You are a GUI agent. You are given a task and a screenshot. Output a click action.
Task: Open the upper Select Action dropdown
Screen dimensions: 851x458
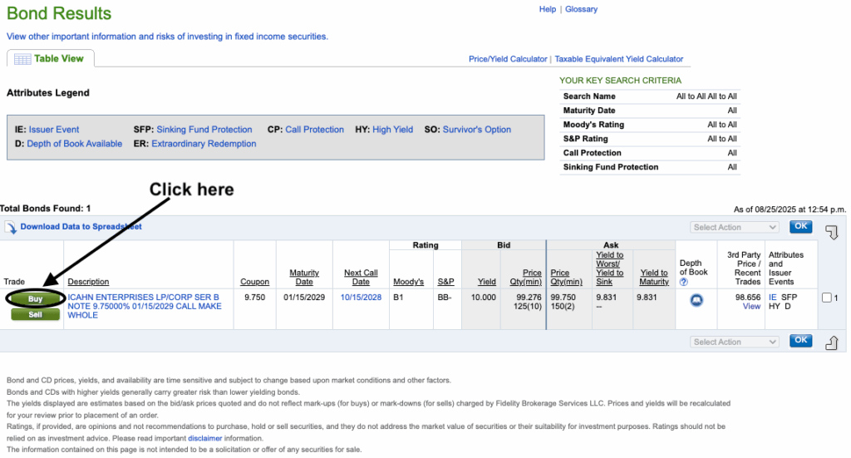pyautogui.click(x=735, y=228)
